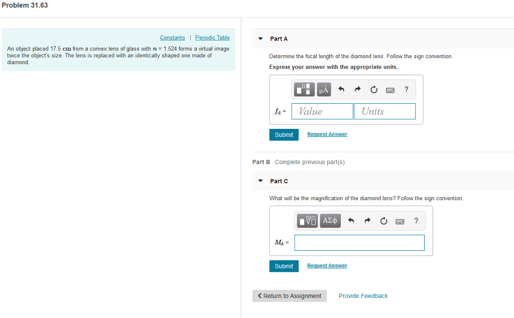
Task: Click Return to Assignment
Action: [289, 295]
